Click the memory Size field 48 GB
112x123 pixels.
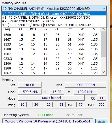30,85
